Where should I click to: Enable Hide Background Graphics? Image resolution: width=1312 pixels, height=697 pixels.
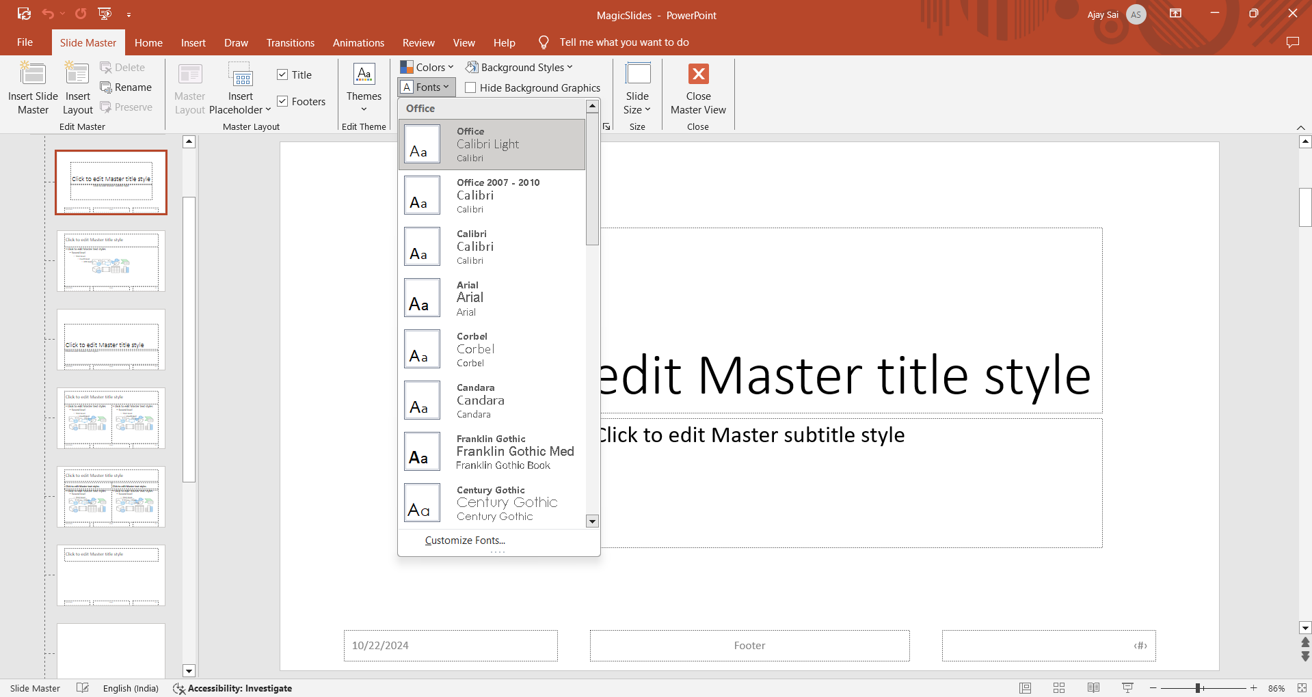click(x=470, y=88)
